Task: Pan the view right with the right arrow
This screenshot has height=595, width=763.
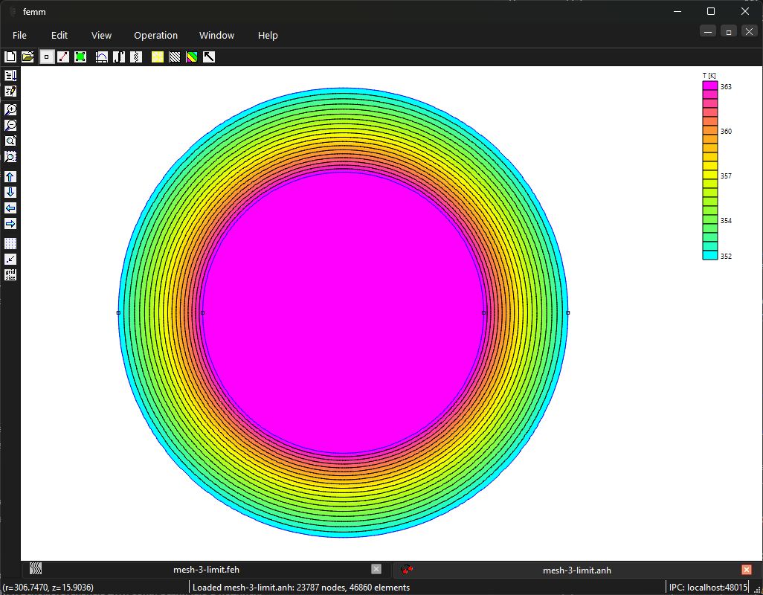Action: 10,224
